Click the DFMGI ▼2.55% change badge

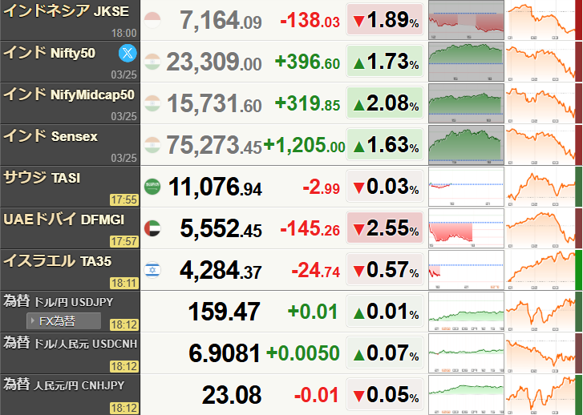pyautogui.click(x=385, y=228)
